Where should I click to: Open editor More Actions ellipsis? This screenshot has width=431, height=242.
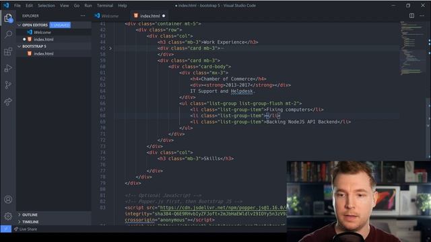[422, 15]
